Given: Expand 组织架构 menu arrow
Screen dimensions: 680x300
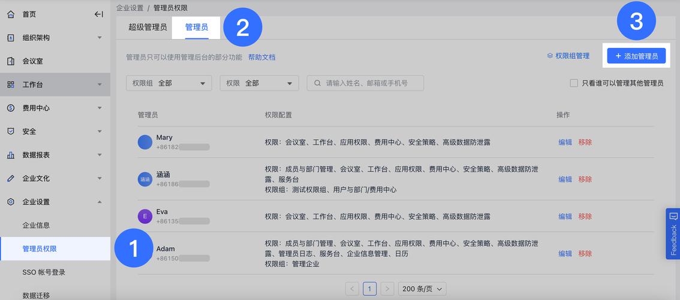Looking at the screenshot, I should pyautogui.click(x=100, y=38).
